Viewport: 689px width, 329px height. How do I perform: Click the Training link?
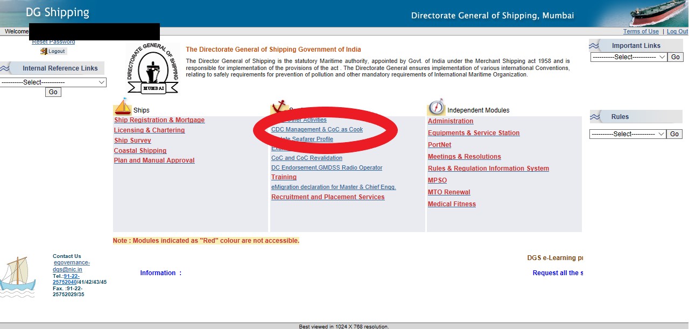[284, 177]
